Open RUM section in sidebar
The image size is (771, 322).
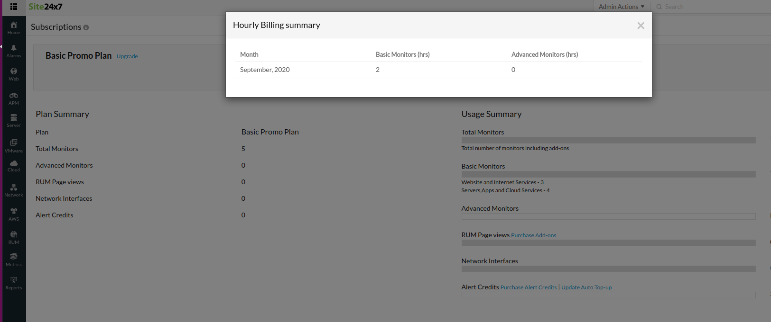pos(14,238)
